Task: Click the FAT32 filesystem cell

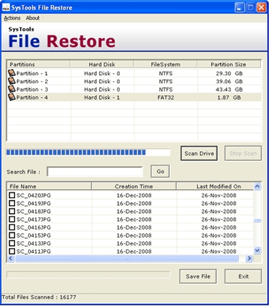Action: [x=166, y=98]
